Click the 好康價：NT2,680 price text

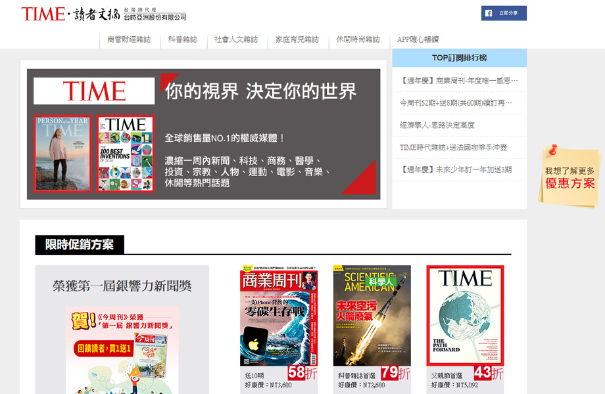pos(362,385)
